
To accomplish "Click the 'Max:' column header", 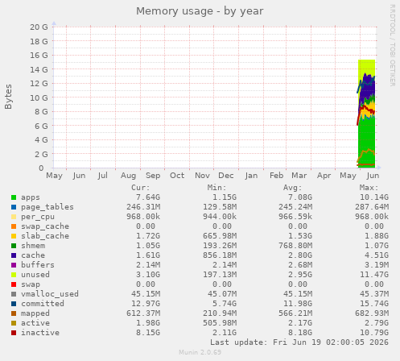I will pos(369,188).
